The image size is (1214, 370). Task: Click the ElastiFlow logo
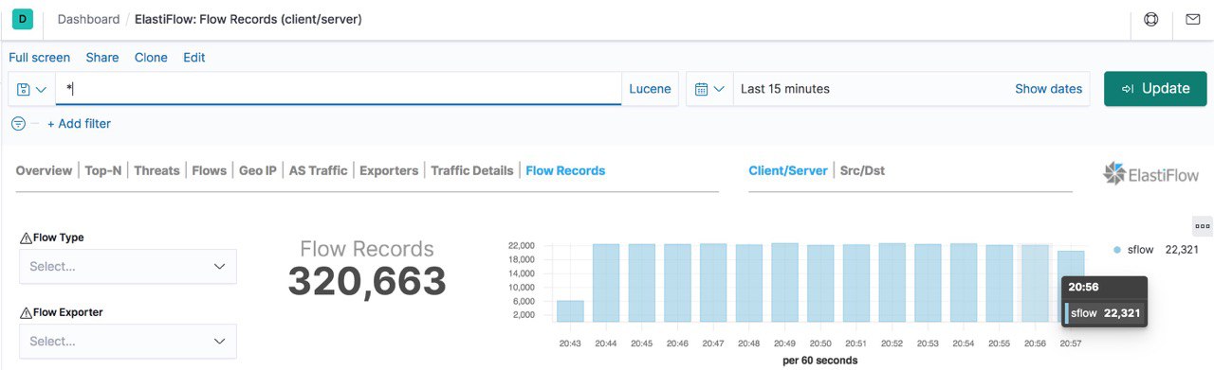click(x=1151, y=173)
